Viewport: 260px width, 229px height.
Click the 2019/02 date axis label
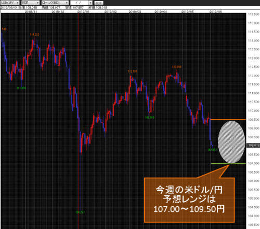pos(110,12)
